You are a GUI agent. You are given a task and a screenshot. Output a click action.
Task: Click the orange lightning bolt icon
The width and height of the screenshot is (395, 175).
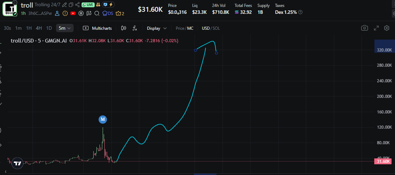point(111,5)
